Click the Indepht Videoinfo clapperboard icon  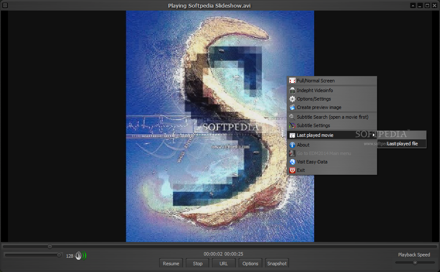click(292, 90)
